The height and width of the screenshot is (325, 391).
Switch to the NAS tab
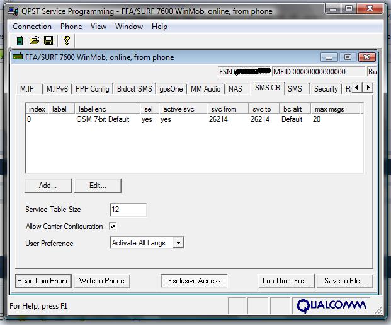point(235,89)
